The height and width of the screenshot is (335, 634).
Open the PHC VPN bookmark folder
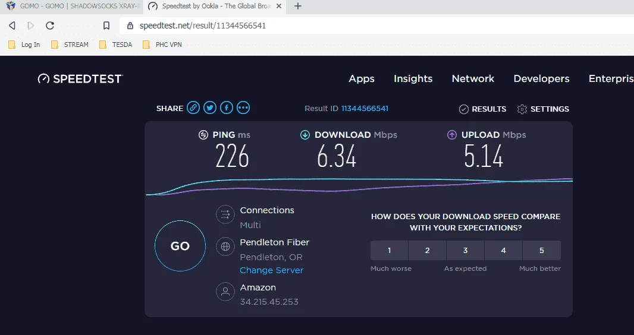[x=162, y=45]
